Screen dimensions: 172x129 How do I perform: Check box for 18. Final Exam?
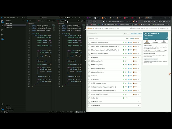click(89, 105)
